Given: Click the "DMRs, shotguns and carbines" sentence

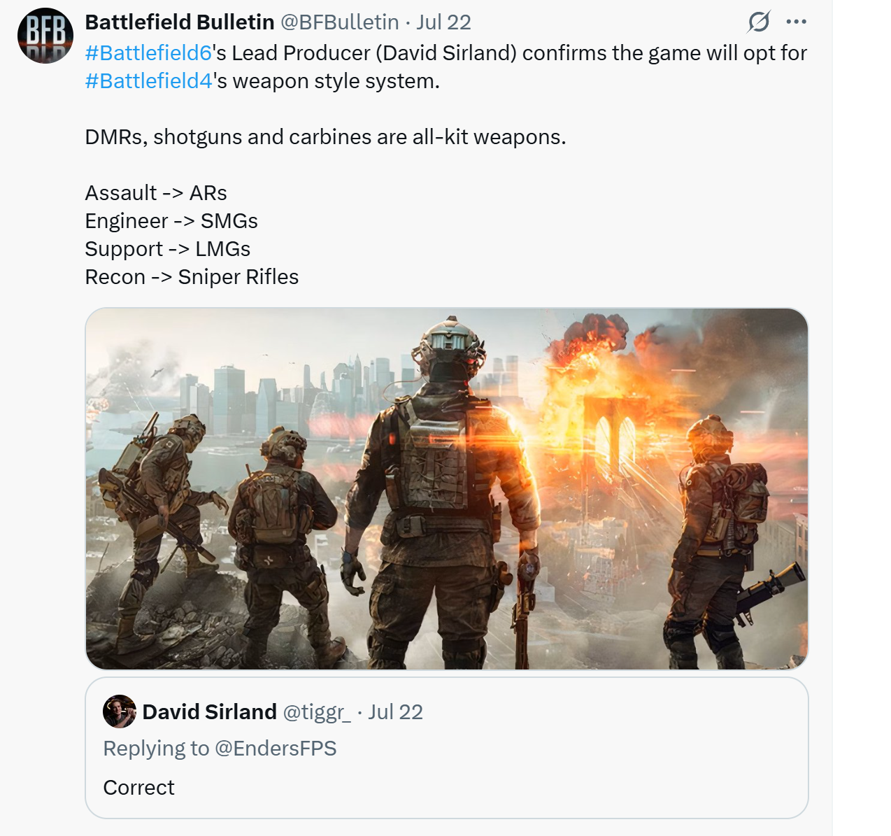Looking at the screenshot, I should coord(325,137).
